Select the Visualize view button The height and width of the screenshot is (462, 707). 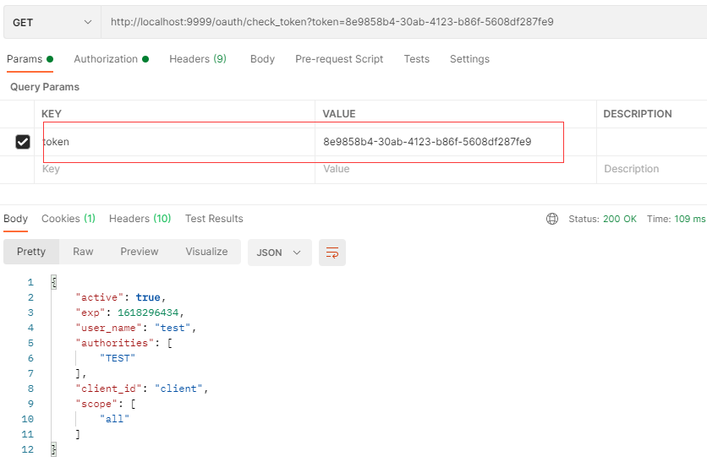pos(206,252)
